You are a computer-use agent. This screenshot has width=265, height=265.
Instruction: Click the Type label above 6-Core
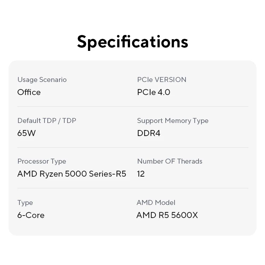click(x=25, y=202)
